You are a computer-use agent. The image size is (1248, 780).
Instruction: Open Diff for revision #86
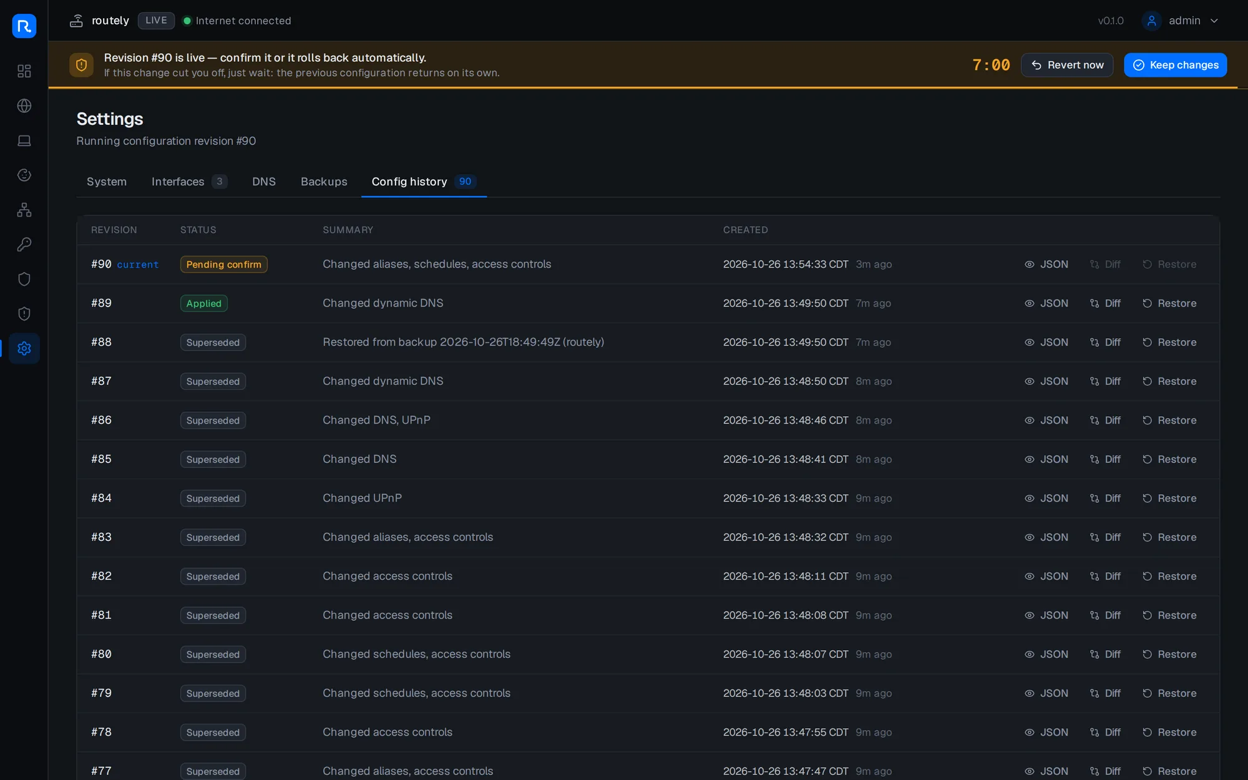tap(1105, 421)
